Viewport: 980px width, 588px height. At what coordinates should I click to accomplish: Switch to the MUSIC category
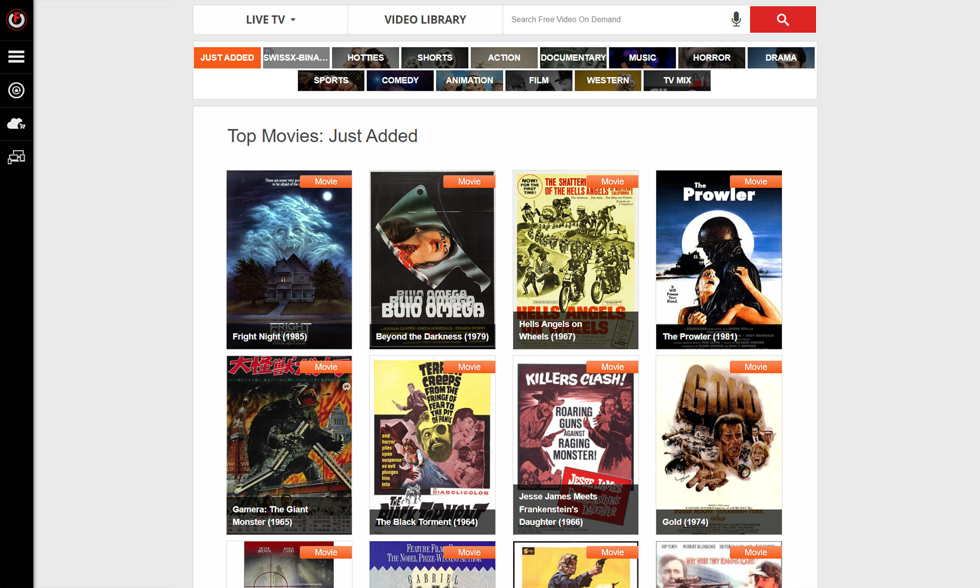[x=642, y=58]
